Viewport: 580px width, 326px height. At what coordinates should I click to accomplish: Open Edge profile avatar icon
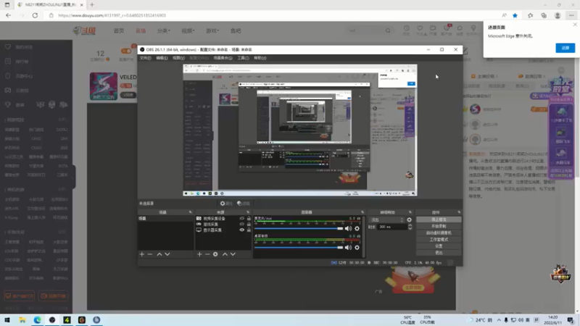coord(558,15)
